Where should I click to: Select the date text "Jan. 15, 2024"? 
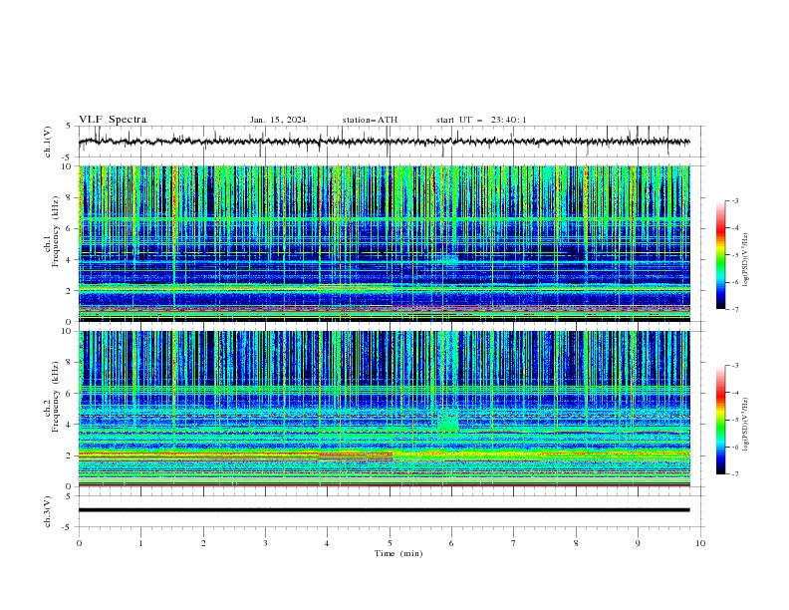tap(278, 120)
